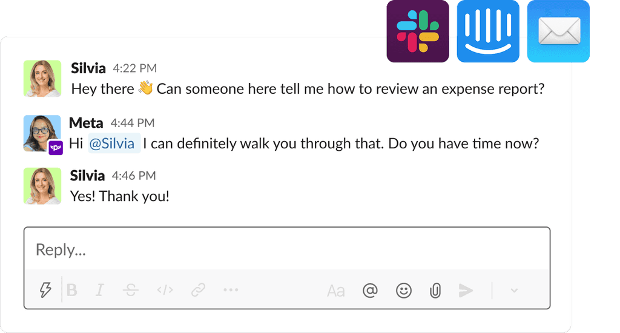Insert inline code formatting
Screen dimensions: 620x333
point(165,290)
